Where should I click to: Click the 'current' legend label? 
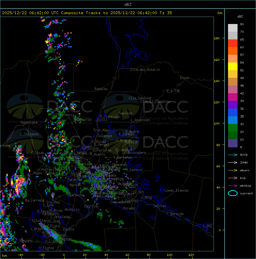coord(246,193)
